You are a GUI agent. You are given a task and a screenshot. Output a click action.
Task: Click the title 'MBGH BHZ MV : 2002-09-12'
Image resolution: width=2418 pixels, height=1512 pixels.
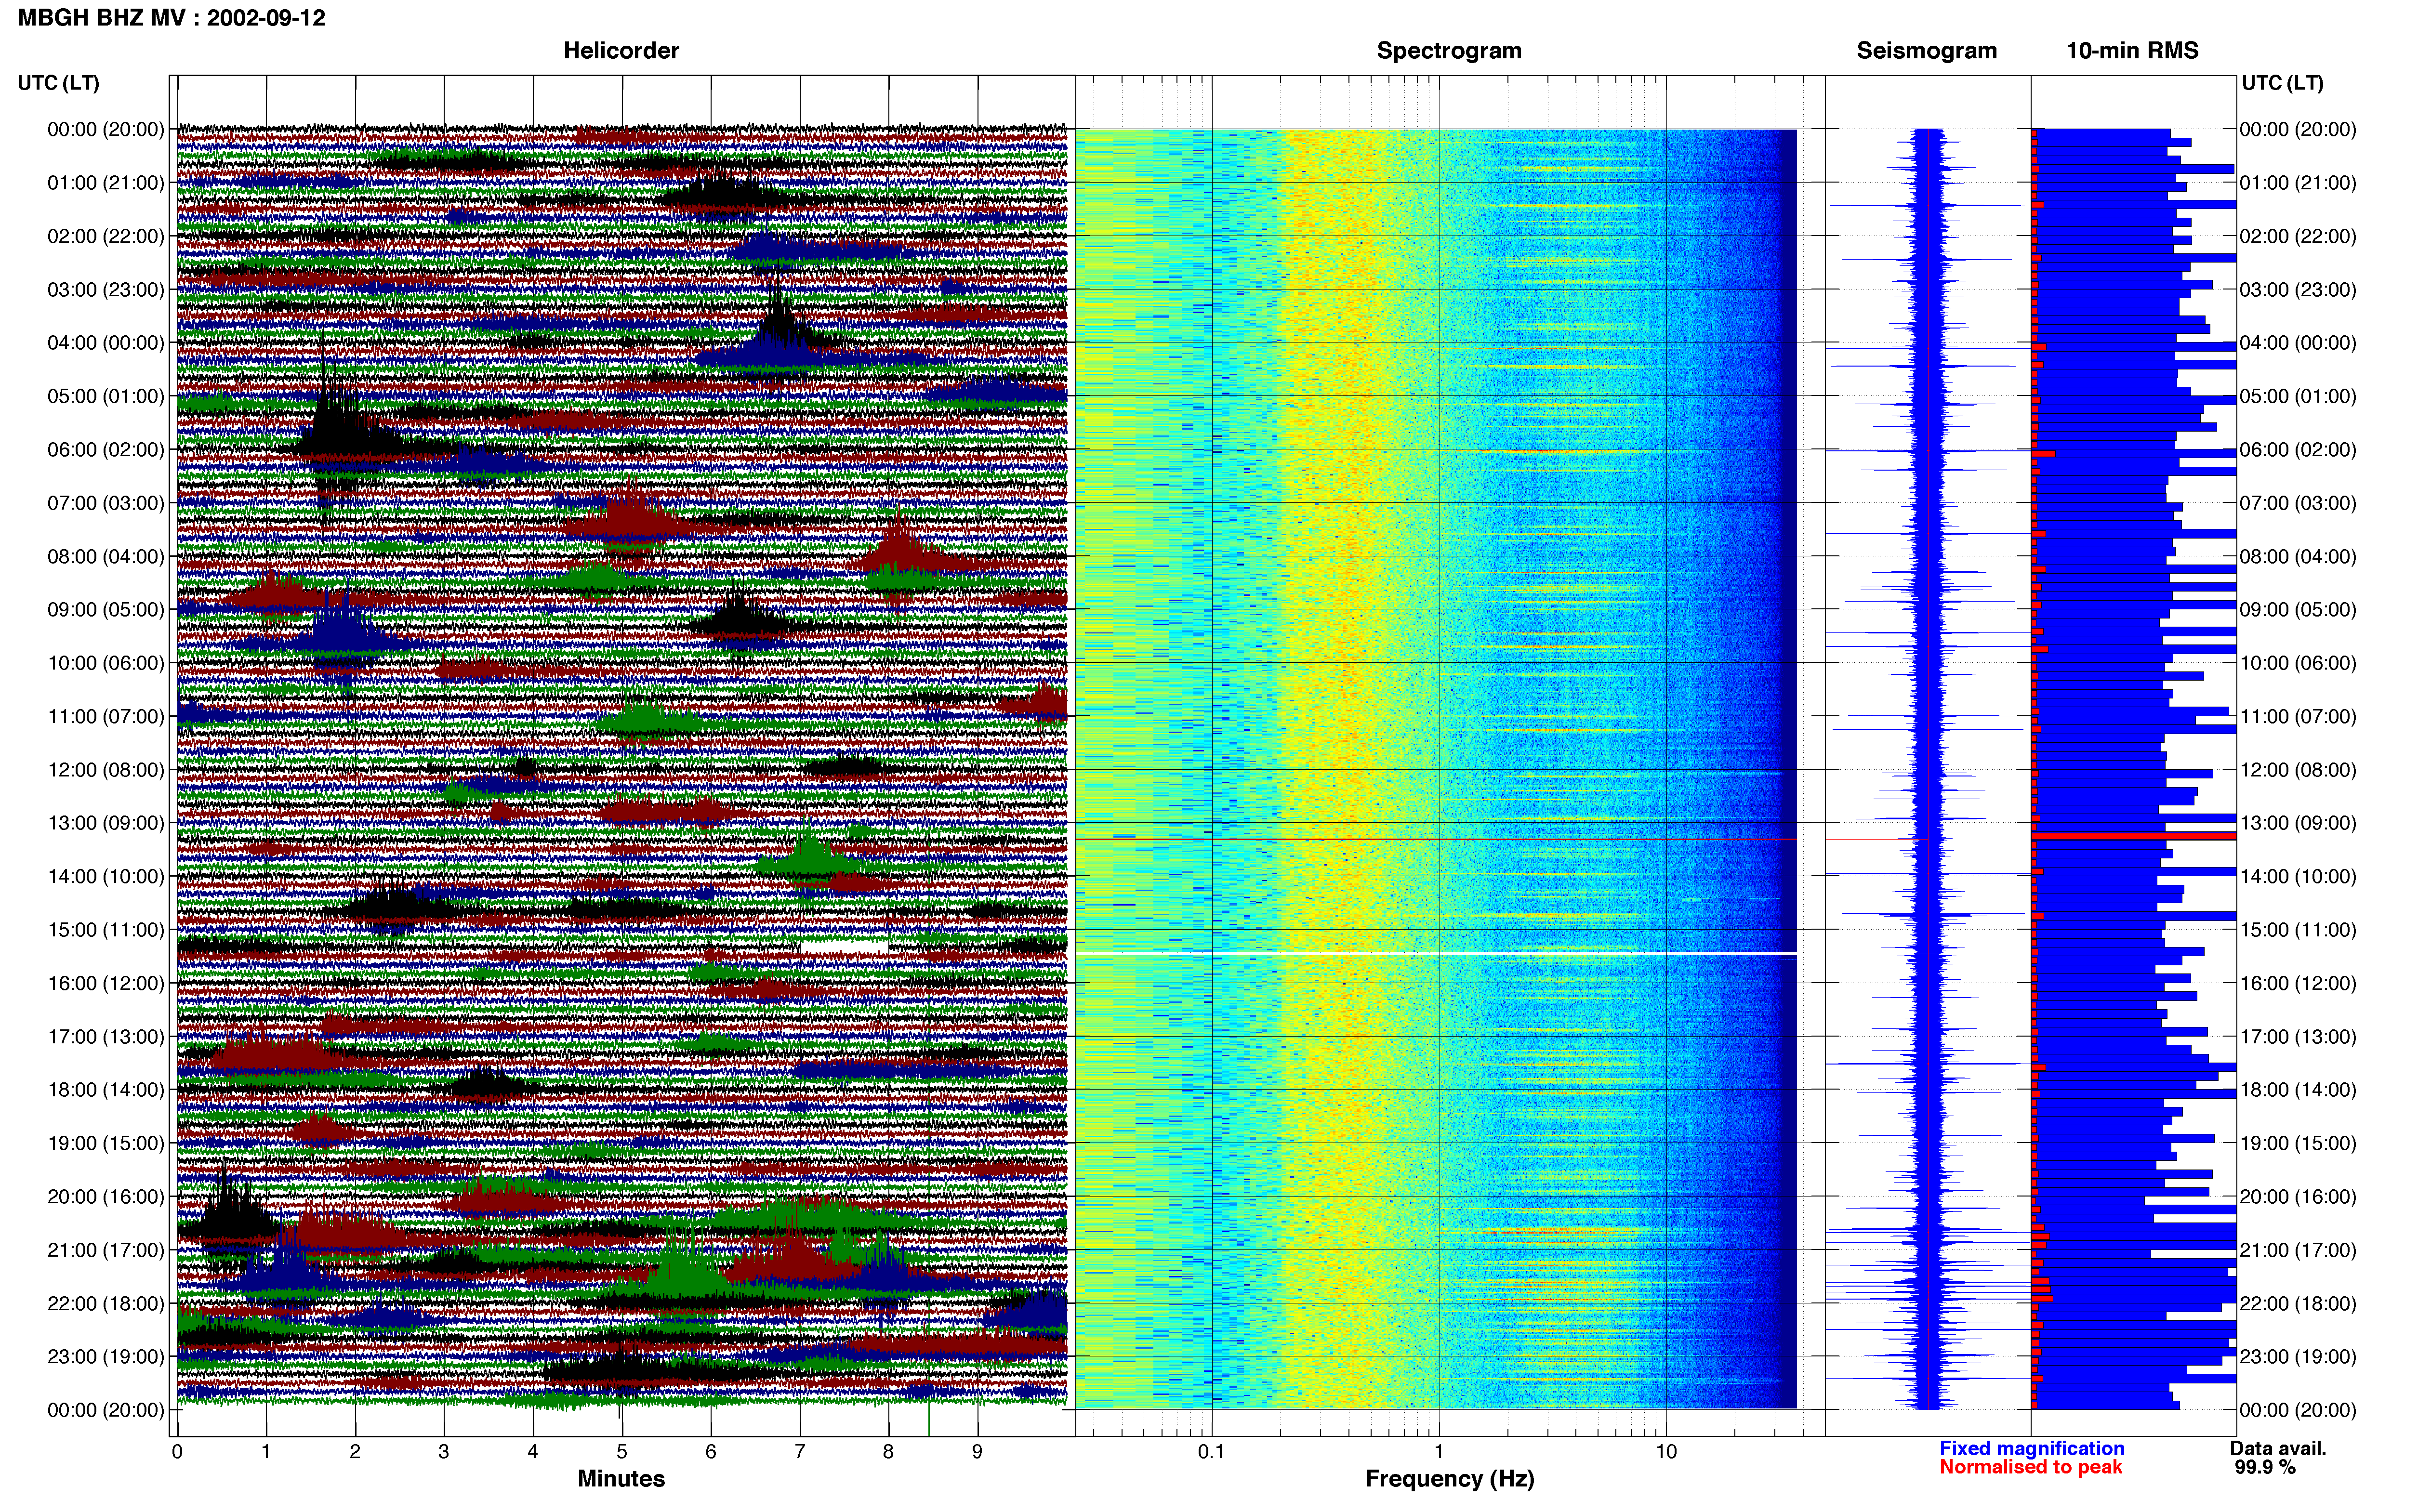[x=171, y=18]
